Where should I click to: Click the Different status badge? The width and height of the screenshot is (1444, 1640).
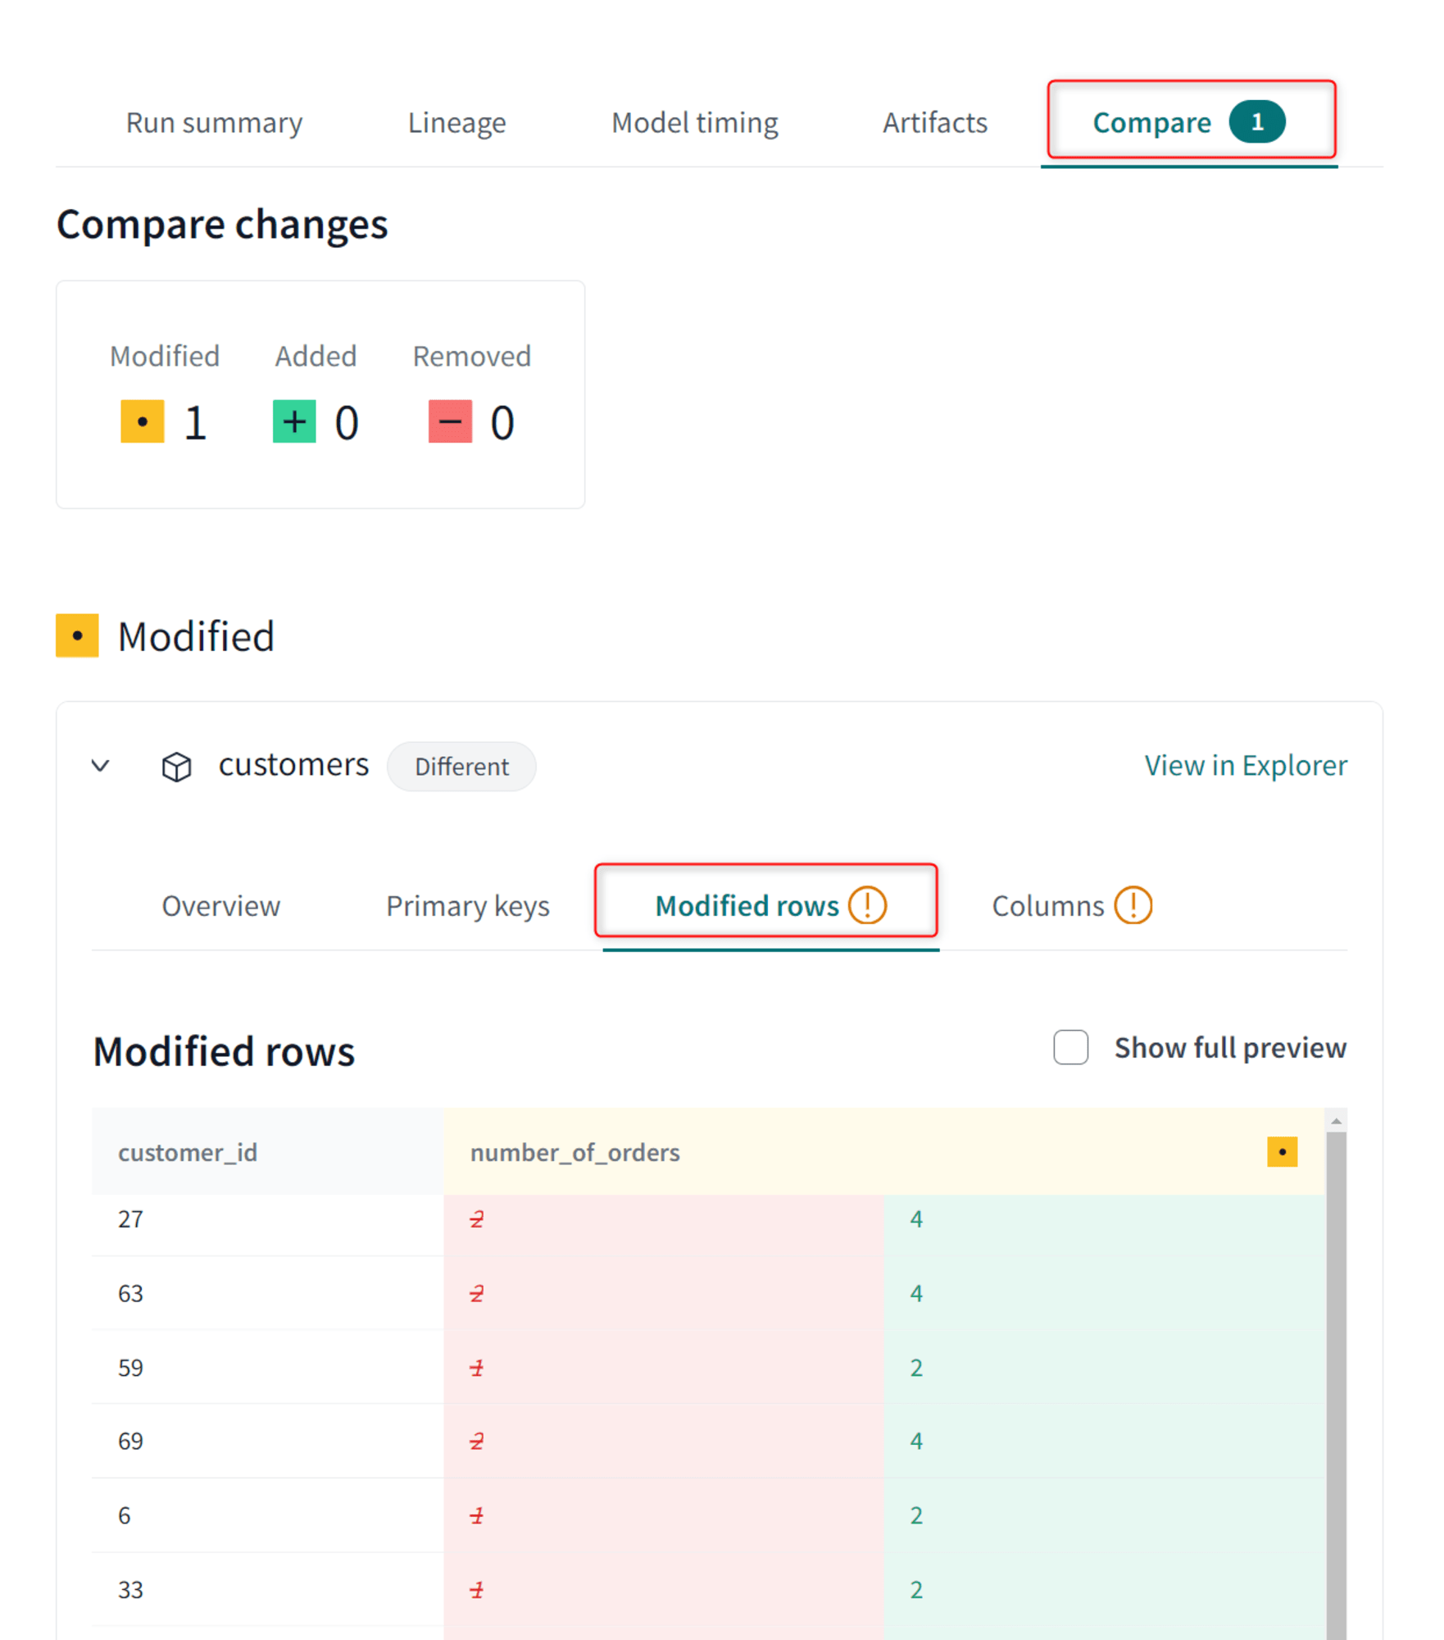[461, 767]
